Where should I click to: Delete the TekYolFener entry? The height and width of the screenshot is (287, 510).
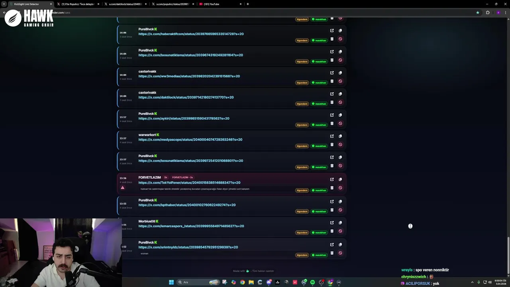332,188
